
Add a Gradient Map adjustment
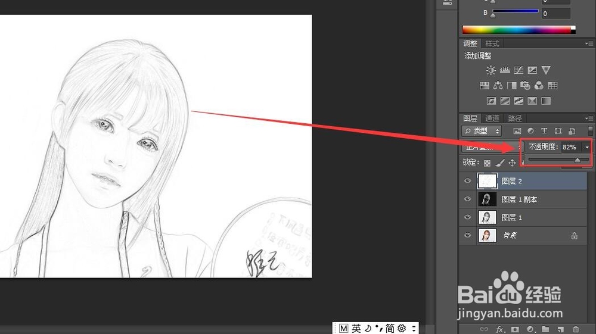546,101
